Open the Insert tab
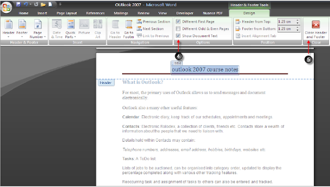 [x=42, y=13]
